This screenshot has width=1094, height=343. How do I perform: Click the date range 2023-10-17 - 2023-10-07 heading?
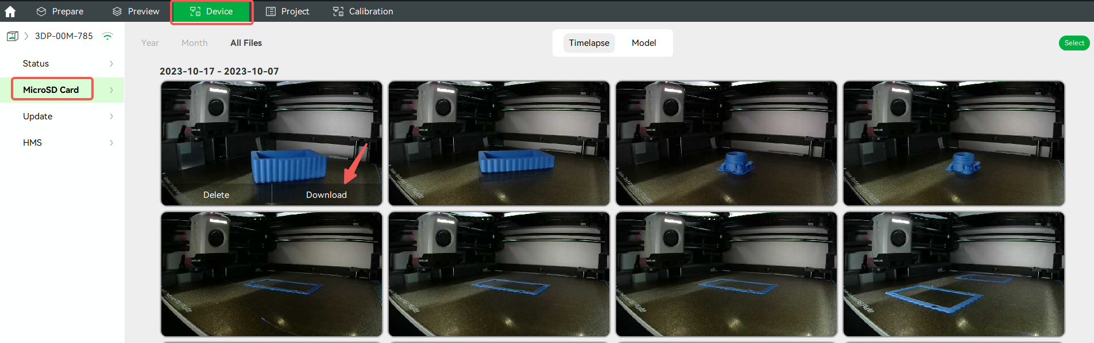(219, 71)
